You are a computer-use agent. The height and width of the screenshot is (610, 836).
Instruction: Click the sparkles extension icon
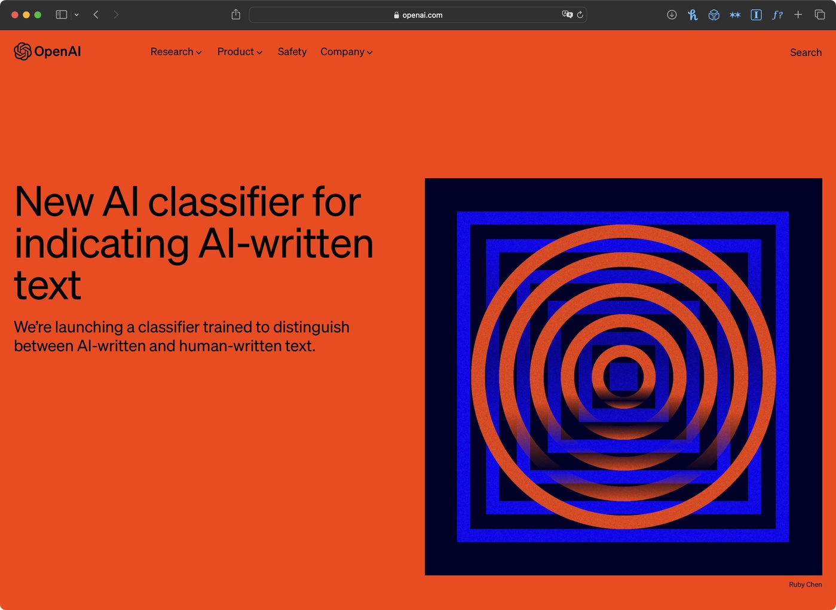pyautogui.click(x=735, y=14)
